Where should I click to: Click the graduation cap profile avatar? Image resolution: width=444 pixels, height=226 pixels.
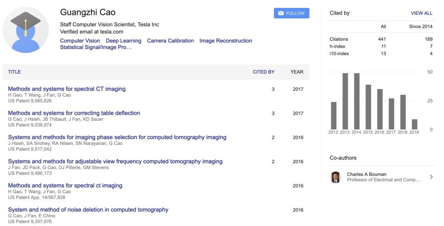point(25,30)
